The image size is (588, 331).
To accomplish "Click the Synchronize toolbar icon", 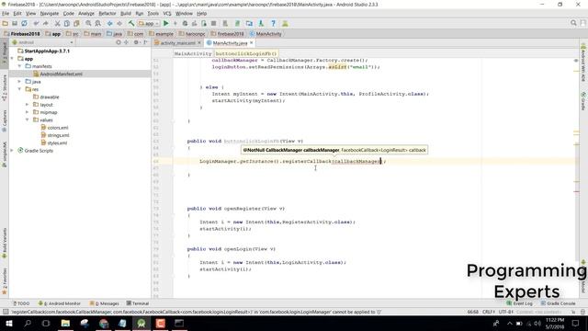I will point(24,23).
